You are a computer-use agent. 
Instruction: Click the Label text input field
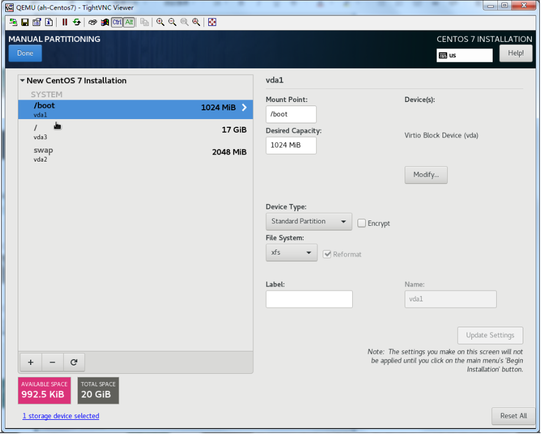coord(309,299)
